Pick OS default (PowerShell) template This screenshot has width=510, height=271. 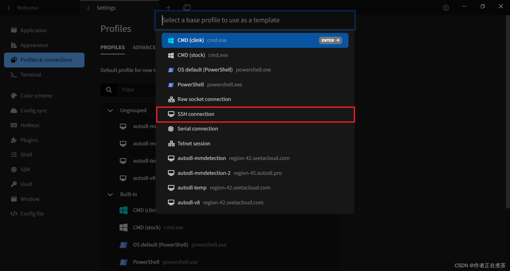(x=255, y=70)
